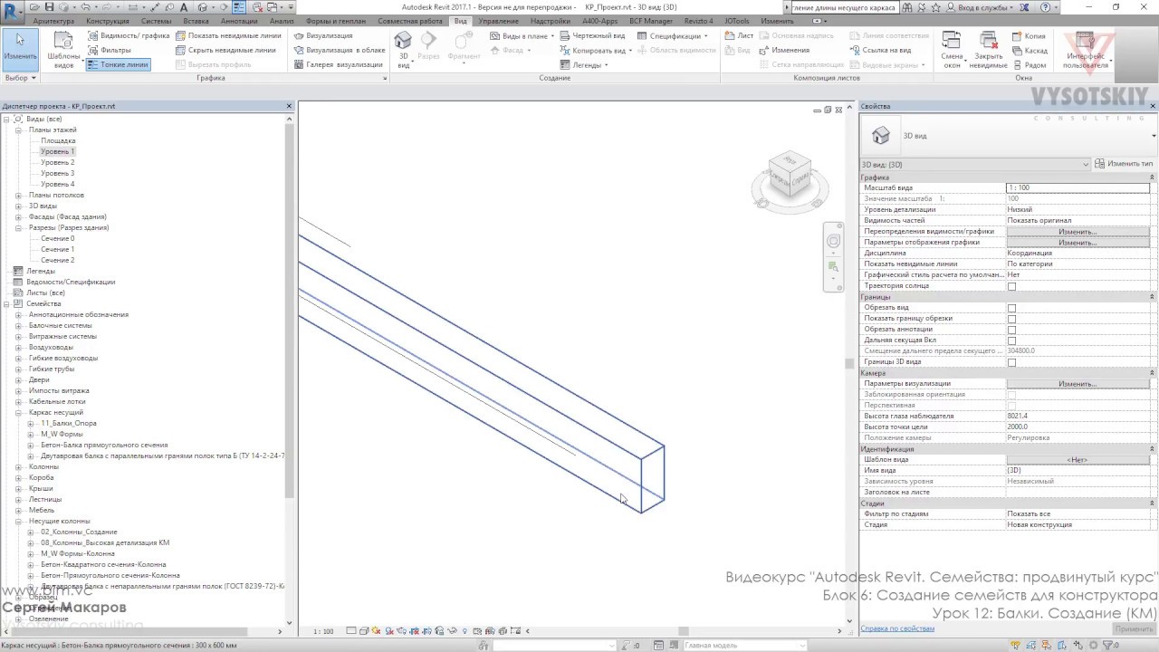Viewport: 1159px width, 652px height.
Task: Expand Двери family node
Action: (x=18, y=380)
